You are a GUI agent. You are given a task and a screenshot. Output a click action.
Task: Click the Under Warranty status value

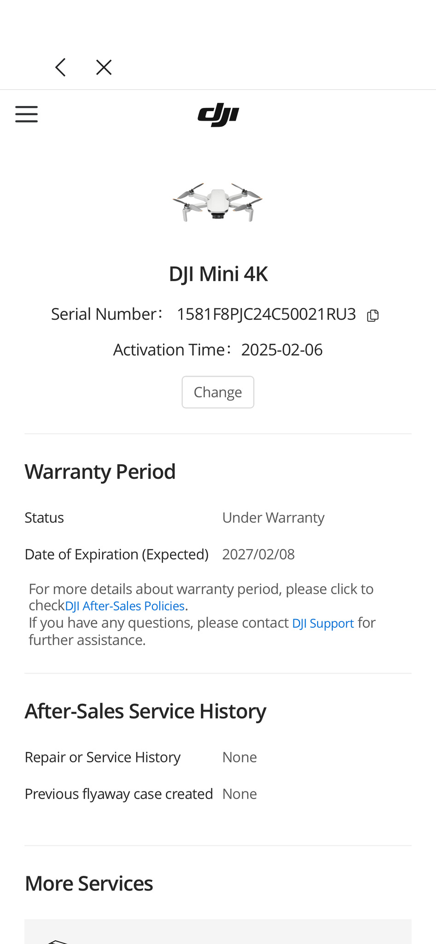click(273, 518)
